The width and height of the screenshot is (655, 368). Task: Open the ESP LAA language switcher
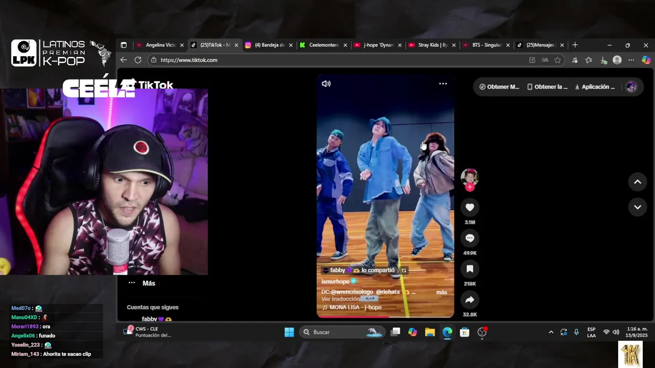pos(592,332)
